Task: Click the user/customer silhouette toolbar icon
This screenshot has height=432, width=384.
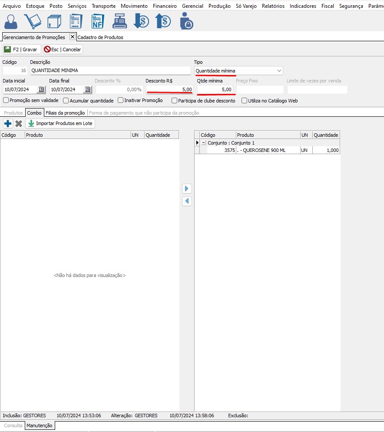Action: pyautogui.click(x=12, y=21)
